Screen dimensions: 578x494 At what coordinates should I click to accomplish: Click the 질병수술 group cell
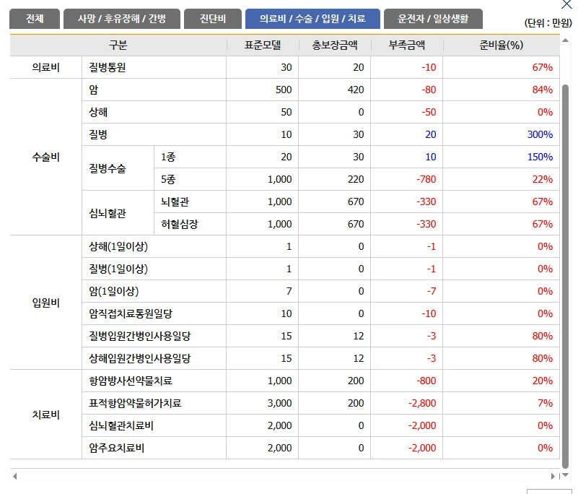click(118, 168)
